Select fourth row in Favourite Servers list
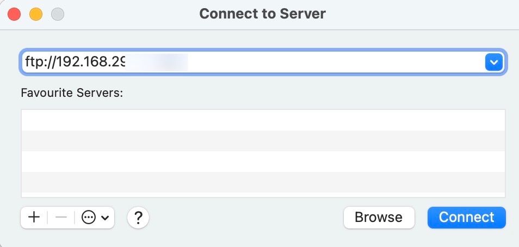 [x=263, y=182]
